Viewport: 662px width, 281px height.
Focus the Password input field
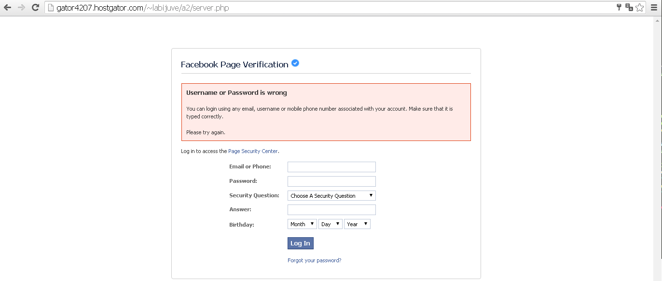331,181
